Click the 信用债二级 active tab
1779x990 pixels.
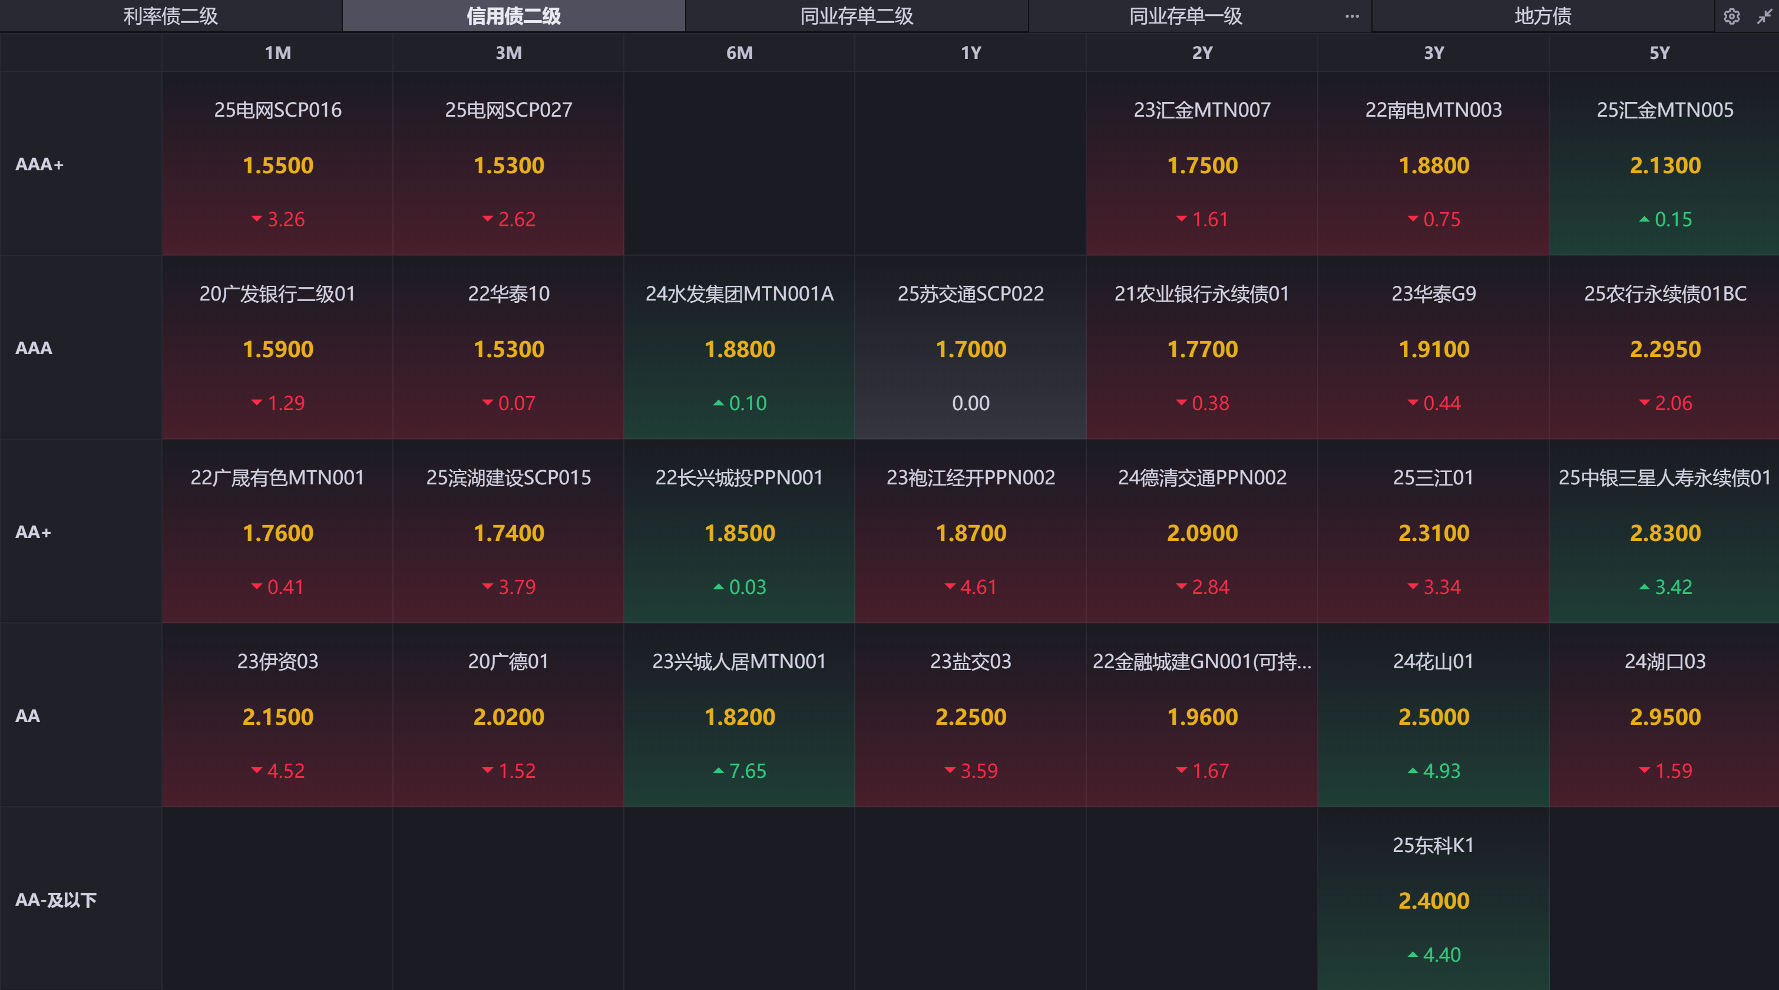click(x=513, y=16)
